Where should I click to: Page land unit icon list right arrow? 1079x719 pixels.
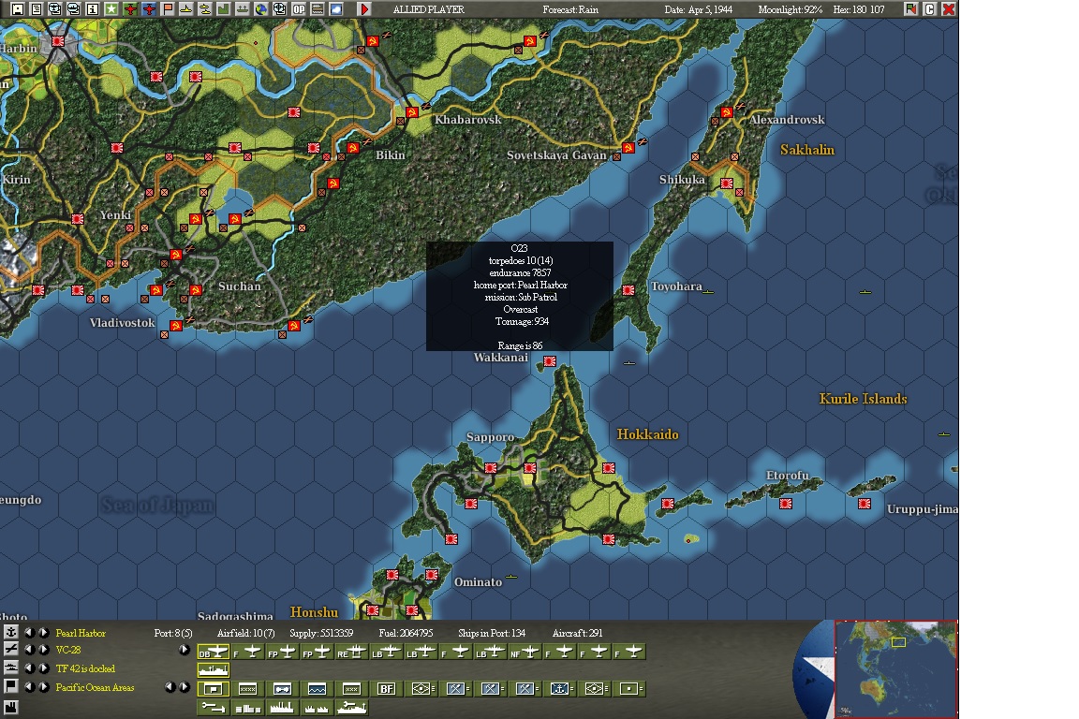point(185,686)
